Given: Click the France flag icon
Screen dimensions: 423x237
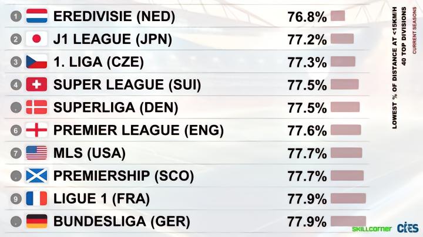Looking at the screenshot, I should [36, 198].
